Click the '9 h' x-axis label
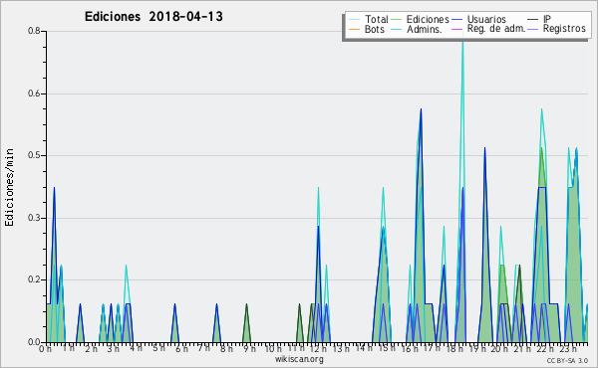The image size is (598, 368). coord(249,349)
